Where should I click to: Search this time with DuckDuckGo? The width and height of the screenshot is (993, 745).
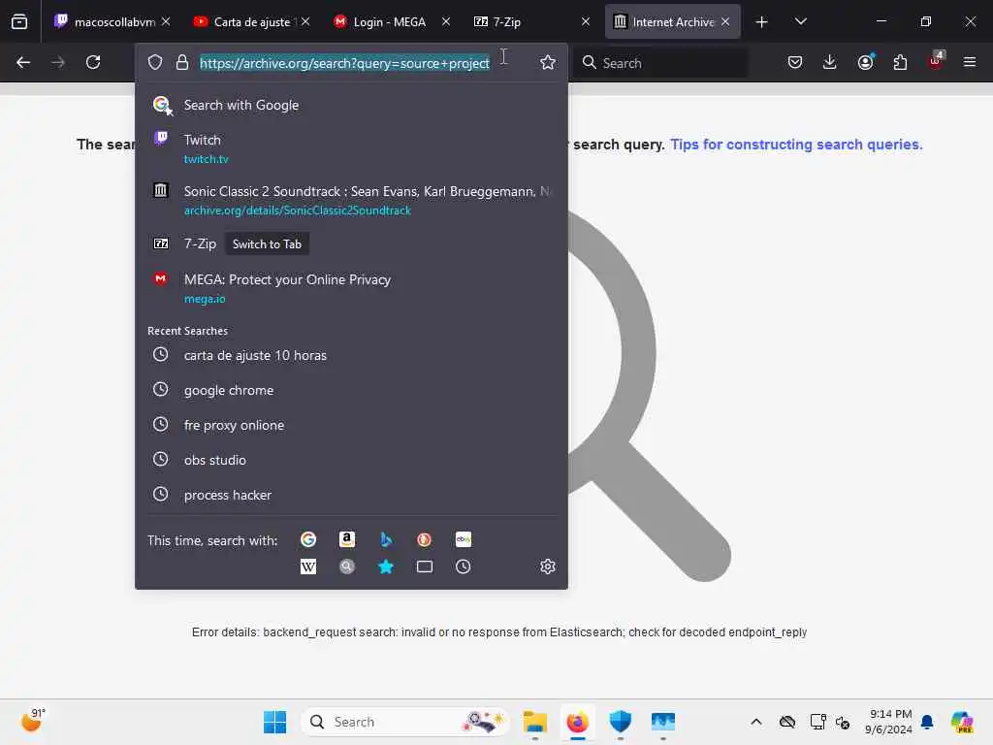pyautogui.click(x=425, y=539)
